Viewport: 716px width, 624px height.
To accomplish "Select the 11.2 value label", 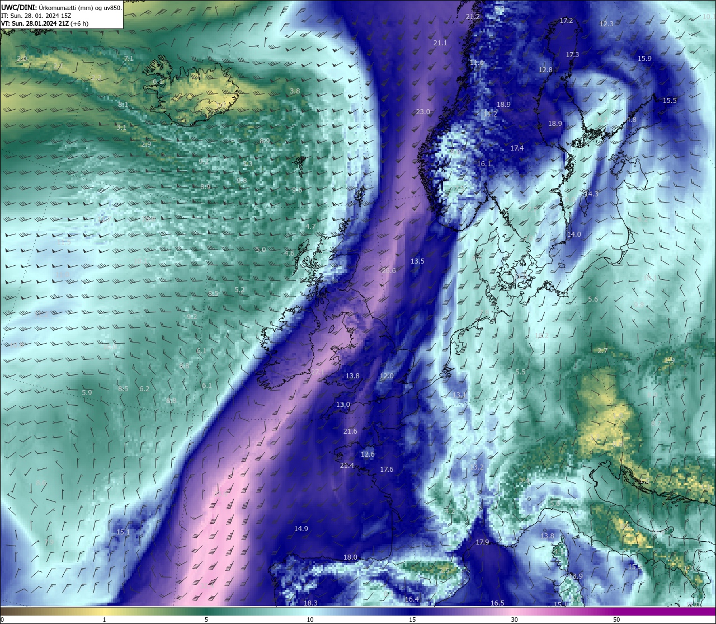I will pos(490,114).
